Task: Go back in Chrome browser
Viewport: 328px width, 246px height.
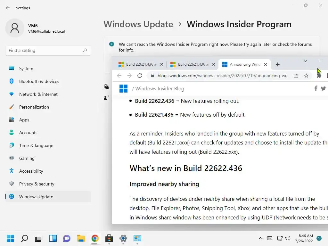Action: click(119, 76)
